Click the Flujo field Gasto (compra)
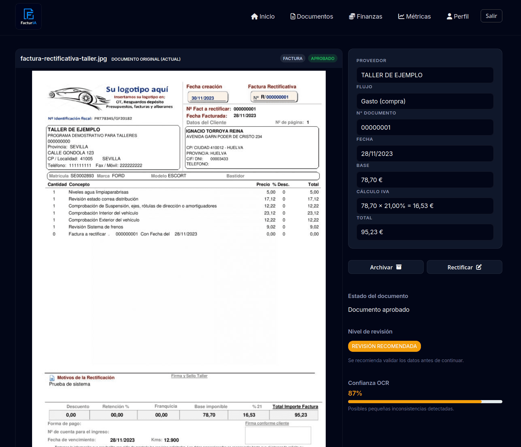This screenshot has width=521, height=447. 425,101
